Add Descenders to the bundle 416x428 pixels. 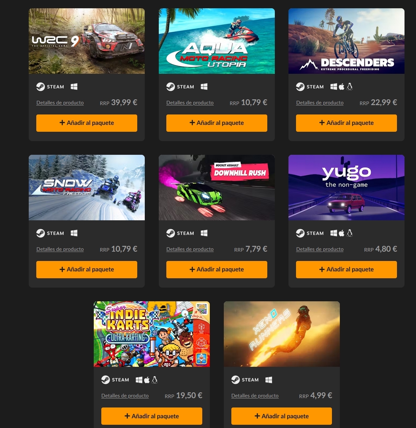coord(346,123)
